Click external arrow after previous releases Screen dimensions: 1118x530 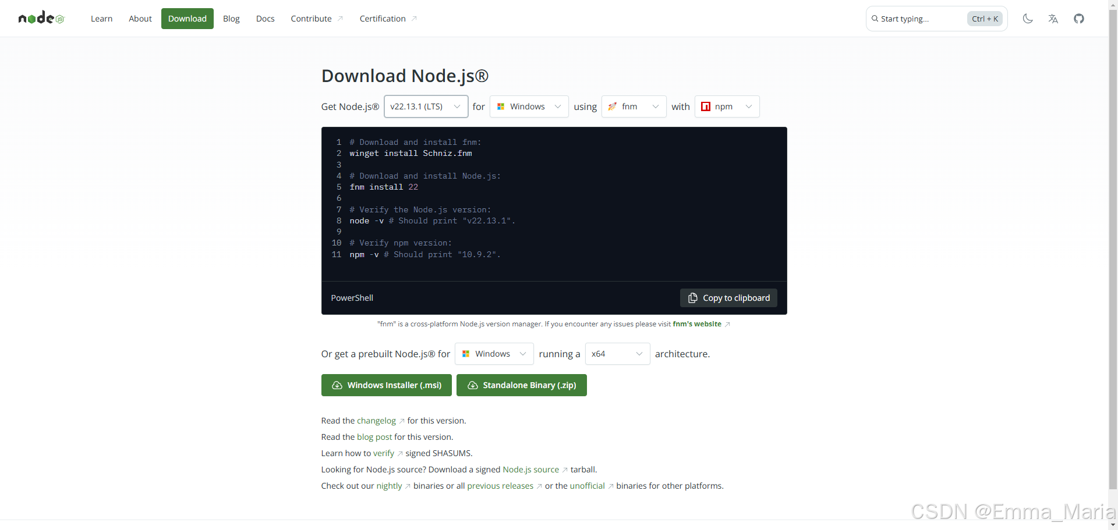[x=539, y=486]
